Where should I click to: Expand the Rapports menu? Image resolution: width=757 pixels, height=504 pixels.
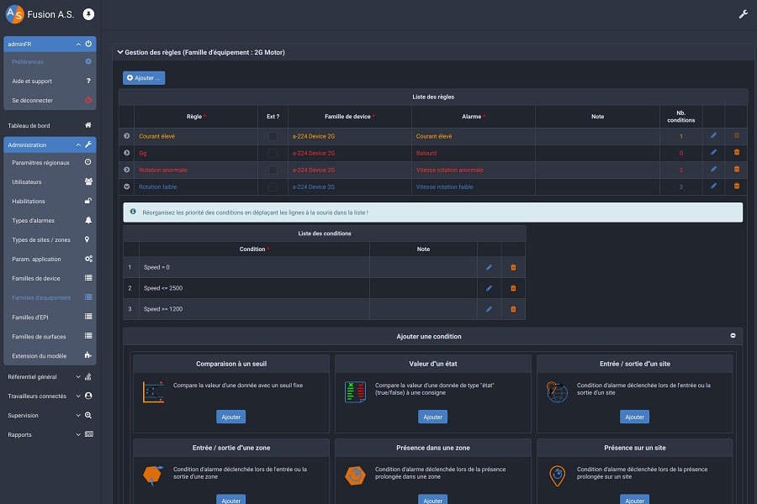[x=78, y=434]
